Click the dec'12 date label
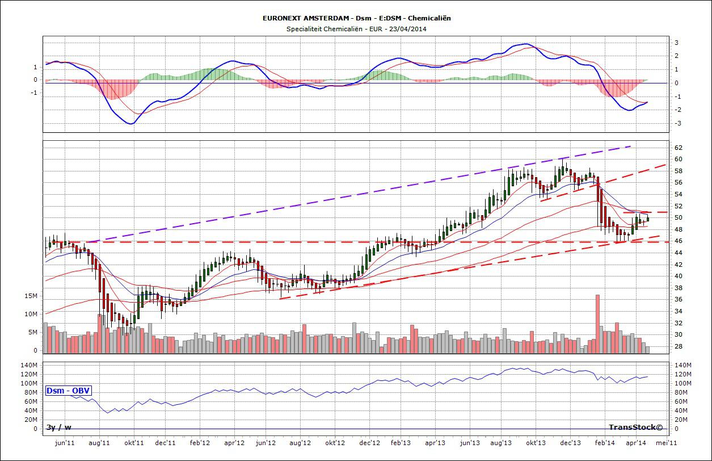Image resolution: width=712 pixels, height=461 pixels. pyautogui.click(x=369, y=442)
